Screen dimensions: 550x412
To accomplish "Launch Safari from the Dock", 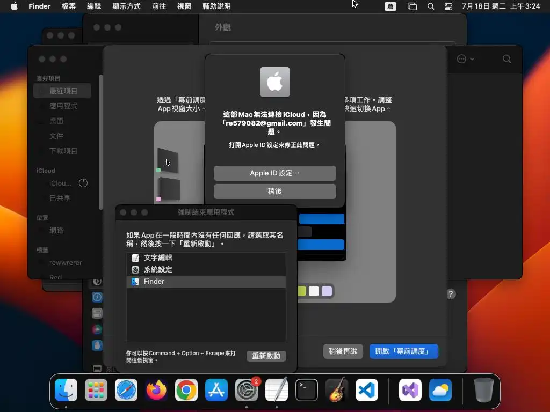I will tap(126, 390).
